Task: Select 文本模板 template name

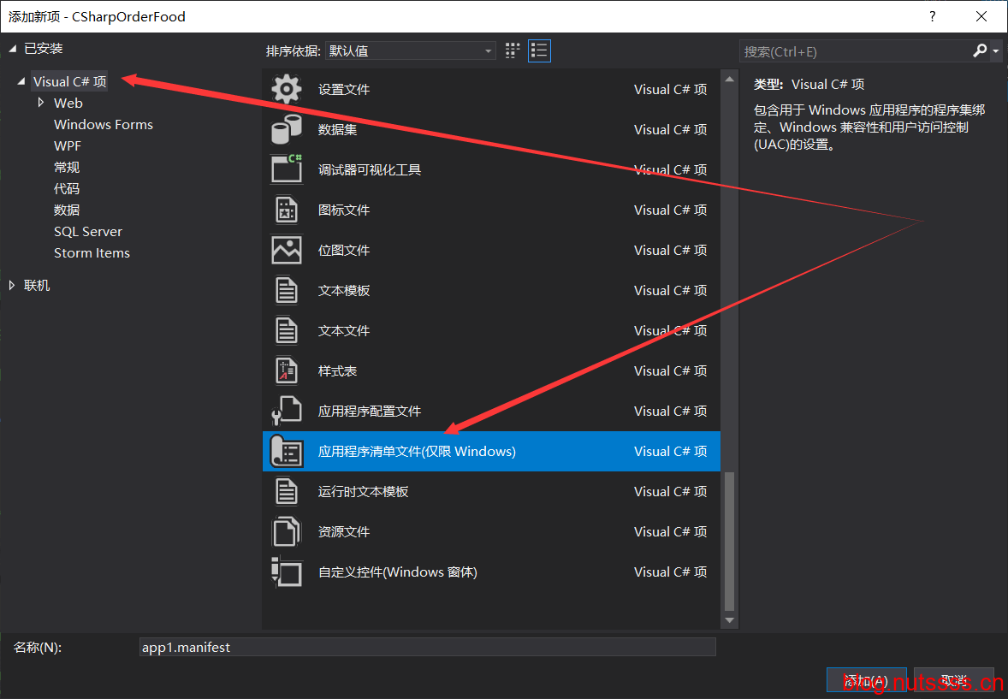Action: pos(344,291)
